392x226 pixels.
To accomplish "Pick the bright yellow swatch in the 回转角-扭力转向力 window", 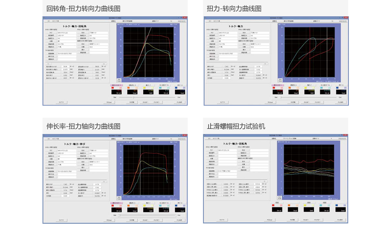I will click(x=144, y=88).
